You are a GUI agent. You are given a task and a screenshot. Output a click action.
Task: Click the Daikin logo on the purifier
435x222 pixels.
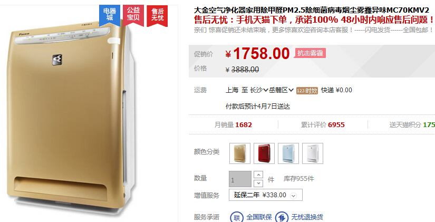tap(57, 60)
